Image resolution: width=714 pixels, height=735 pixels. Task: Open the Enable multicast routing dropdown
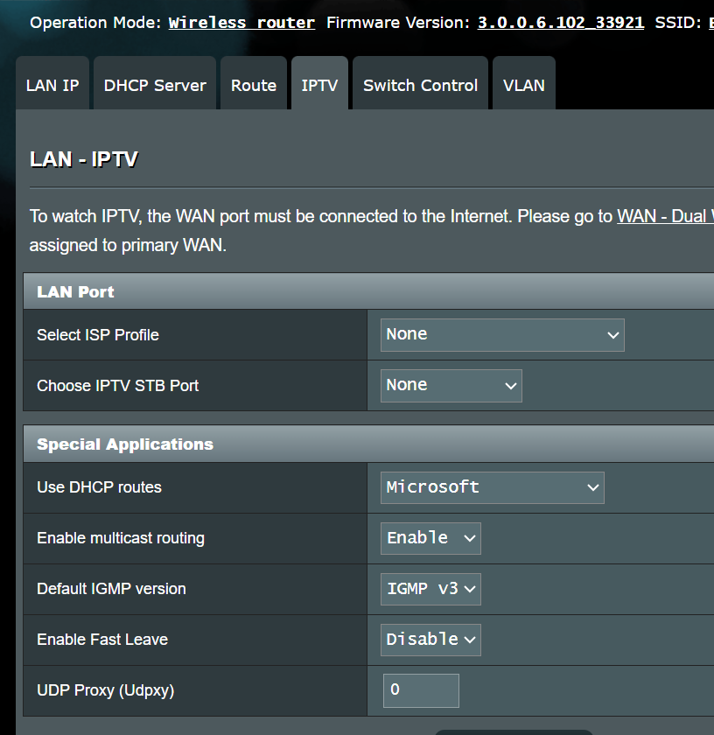tap(430, 538)
